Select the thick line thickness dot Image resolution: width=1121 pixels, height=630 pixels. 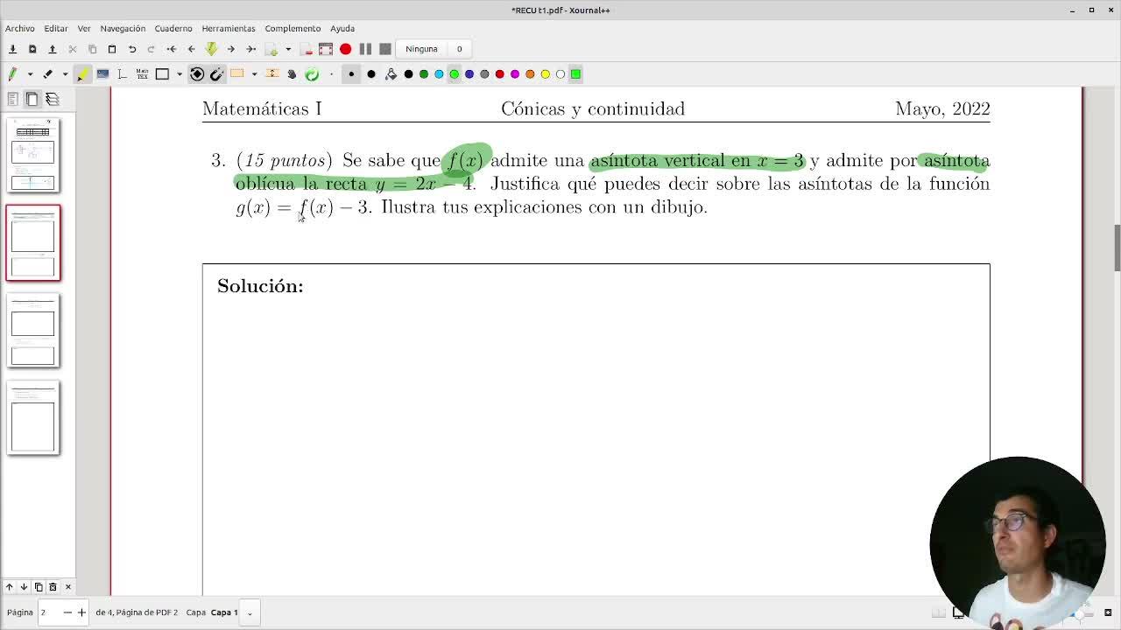click(371, 74)
